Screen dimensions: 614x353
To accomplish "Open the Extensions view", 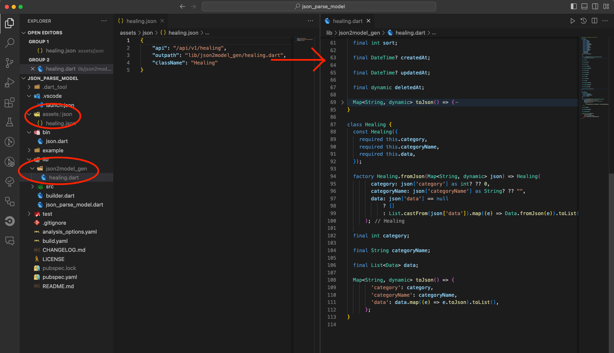I will point(10,103).
